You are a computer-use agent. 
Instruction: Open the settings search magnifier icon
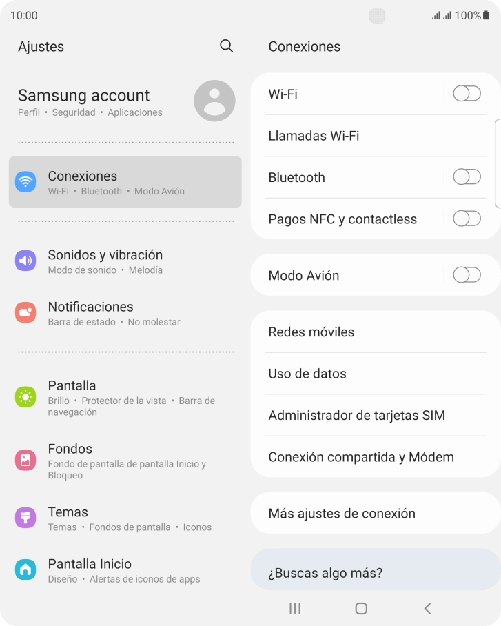(226, 46)
